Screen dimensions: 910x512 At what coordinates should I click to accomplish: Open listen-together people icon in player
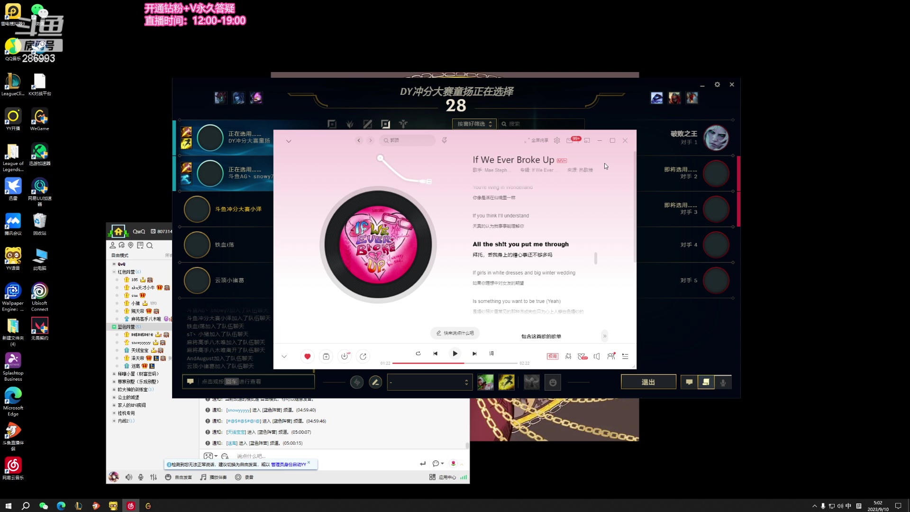[611, 357]
